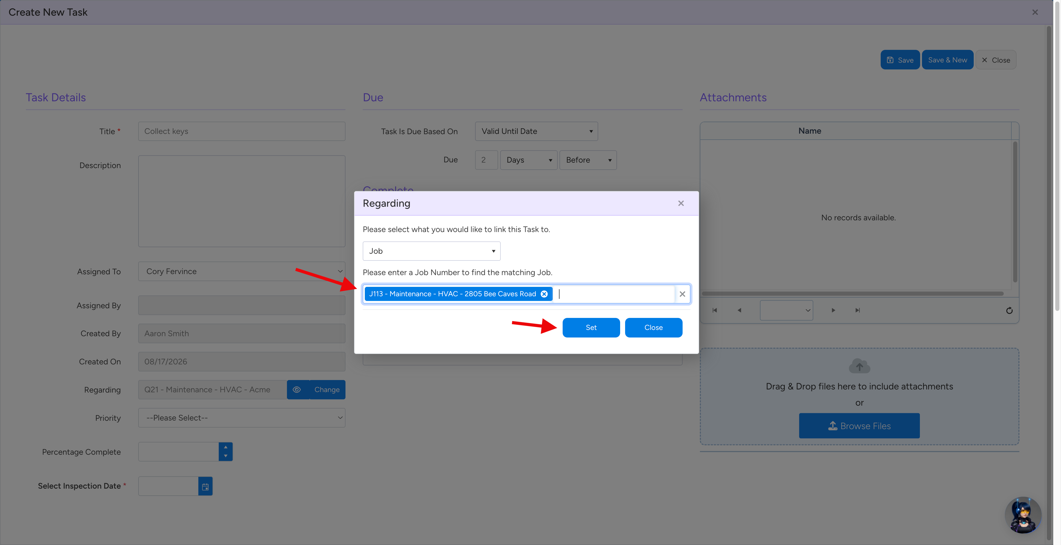The width and height of the screenshot is (1061, 545).
Task: Remove the J113 job tag chip
Action: pyautogui.click(x=544, y=294)
